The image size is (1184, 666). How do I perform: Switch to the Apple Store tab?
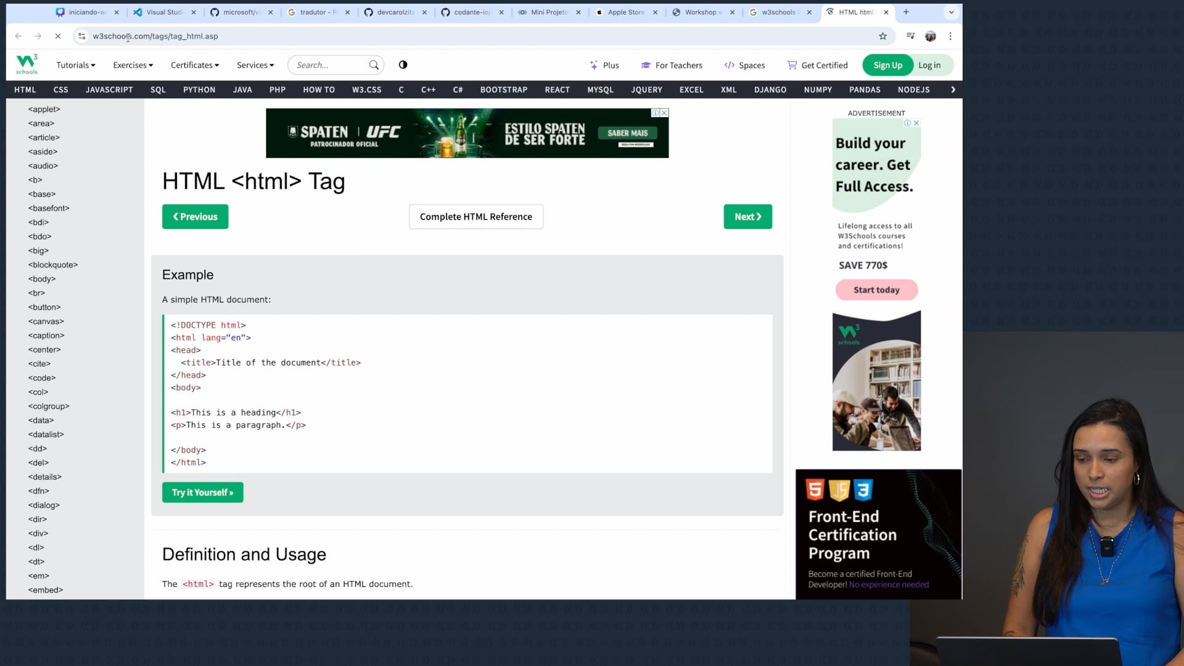coord(625,12)
